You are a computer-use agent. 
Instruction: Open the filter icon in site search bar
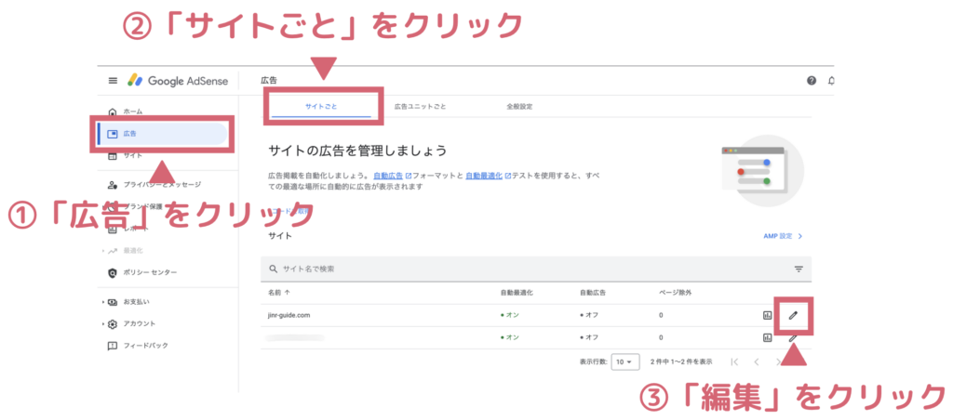[799, 269]
